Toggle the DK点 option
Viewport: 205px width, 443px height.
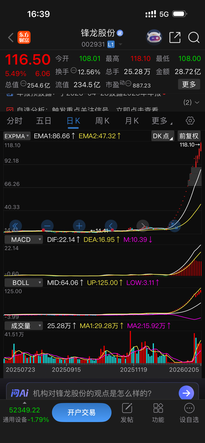tap(163, 136)
